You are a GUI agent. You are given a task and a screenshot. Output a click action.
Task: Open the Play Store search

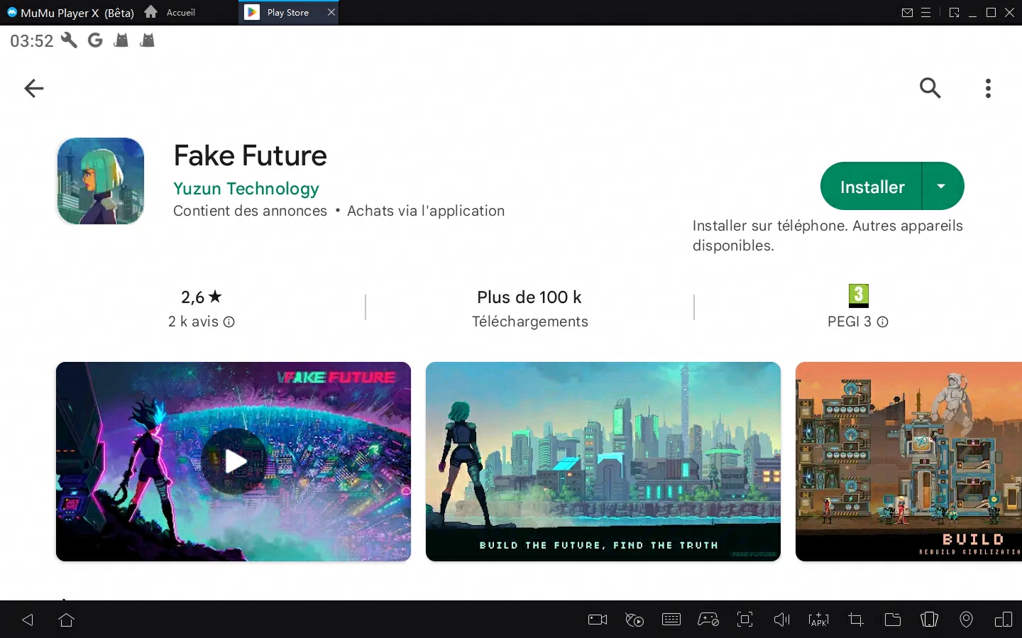point(930,88)
